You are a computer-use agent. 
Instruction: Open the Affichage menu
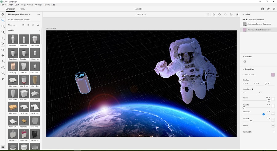(x=38, y=5)
